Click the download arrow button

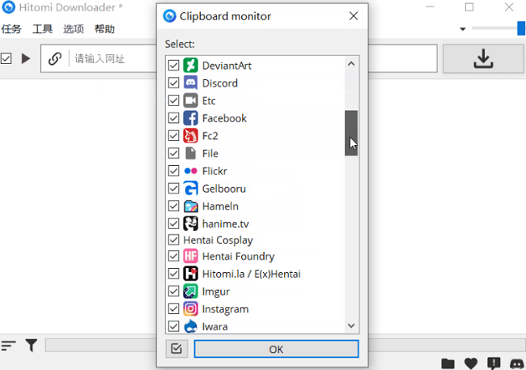coord(483,58)
